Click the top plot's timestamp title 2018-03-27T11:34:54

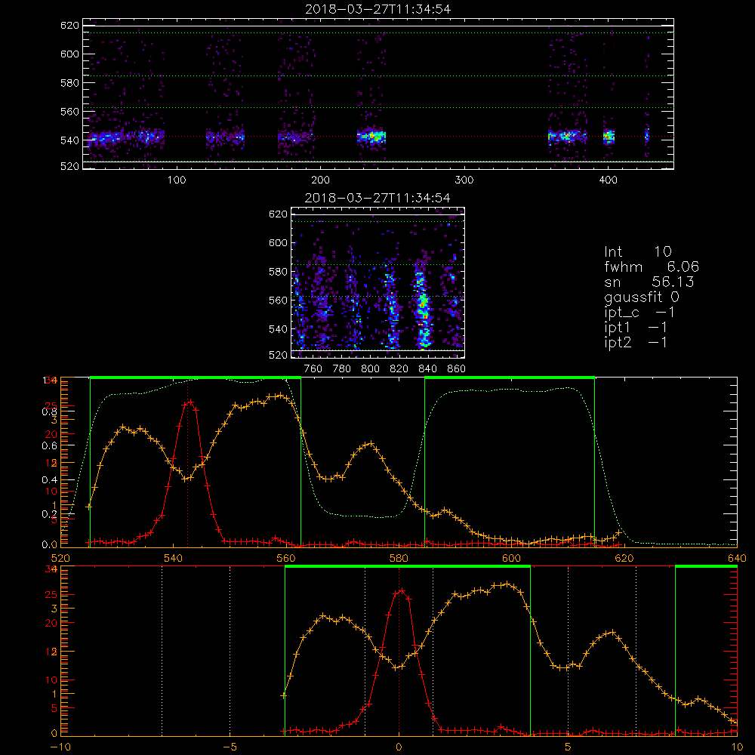pyautogui.click(x=378, y=9)
